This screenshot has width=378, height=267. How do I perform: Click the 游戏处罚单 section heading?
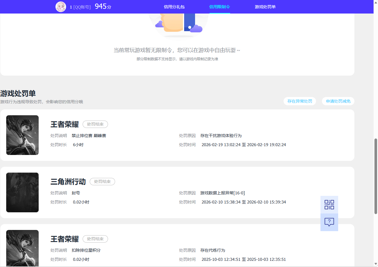pyautogui.click(x=18, y=94)
